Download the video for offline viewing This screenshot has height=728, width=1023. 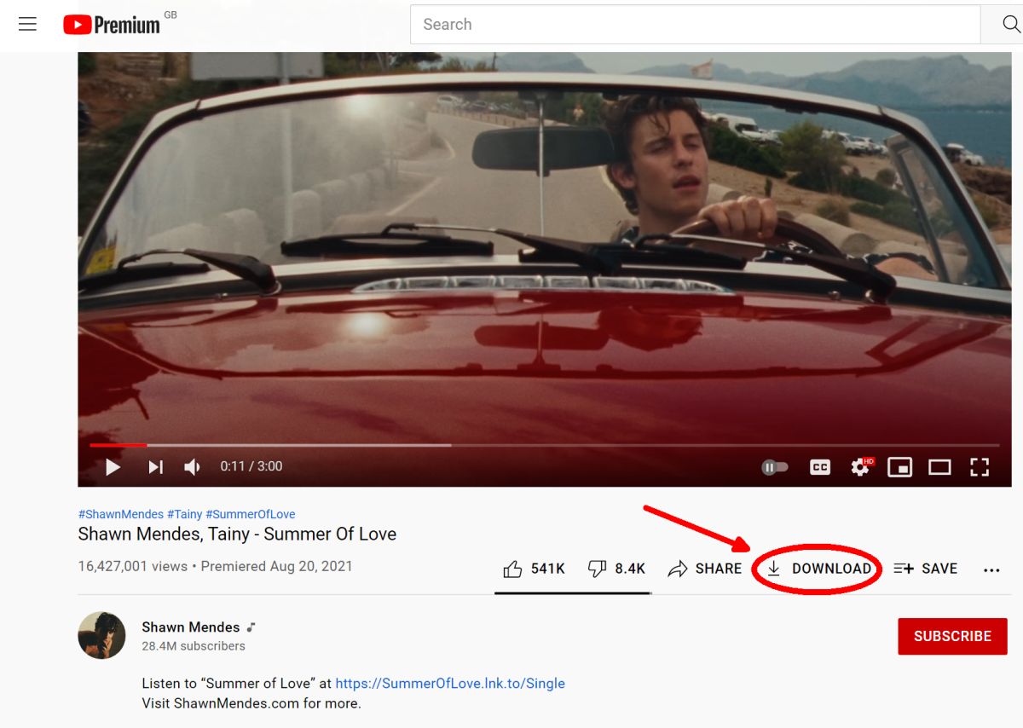pos(818,569)
